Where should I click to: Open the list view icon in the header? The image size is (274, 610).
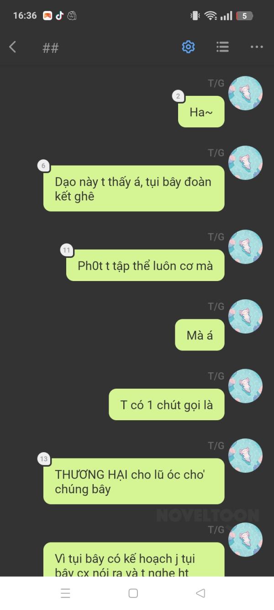pos(222,47)
